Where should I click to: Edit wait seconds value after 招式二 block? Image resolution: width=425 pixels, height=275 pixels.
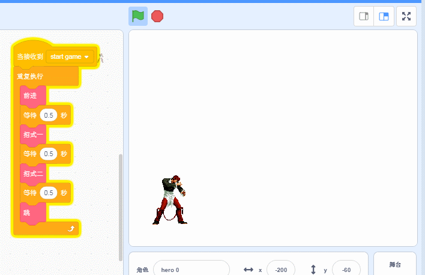pos(49,193)
